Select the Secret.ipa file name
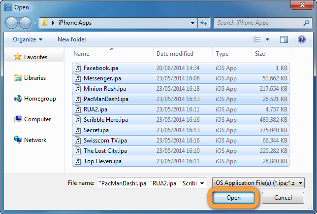The height and width of the screenshot is (214, 317). 96,130
